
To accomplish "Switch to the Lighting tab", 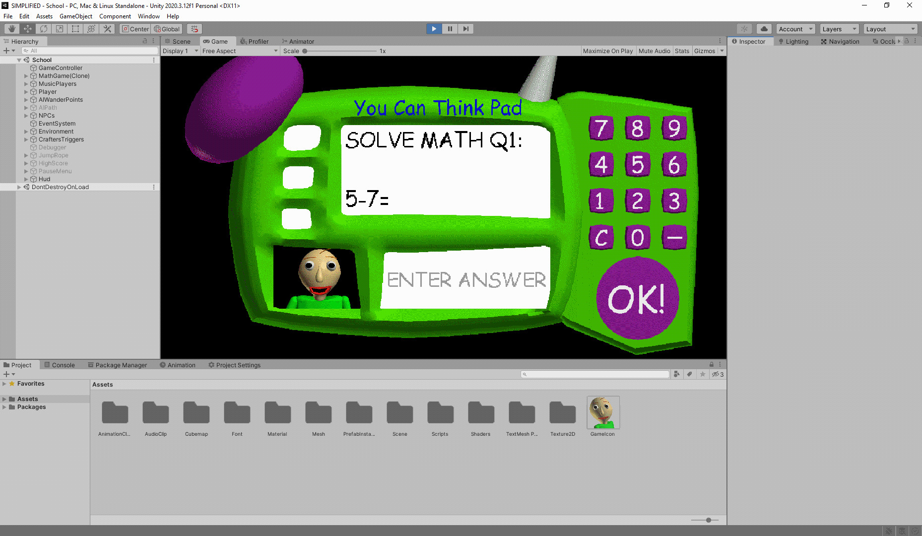I will [x=793, y=41].
